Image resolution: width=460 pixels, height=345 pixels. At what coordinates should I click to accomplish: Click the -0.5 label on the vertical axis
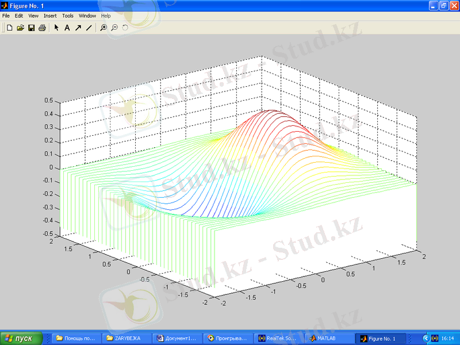tap(48, 234)
